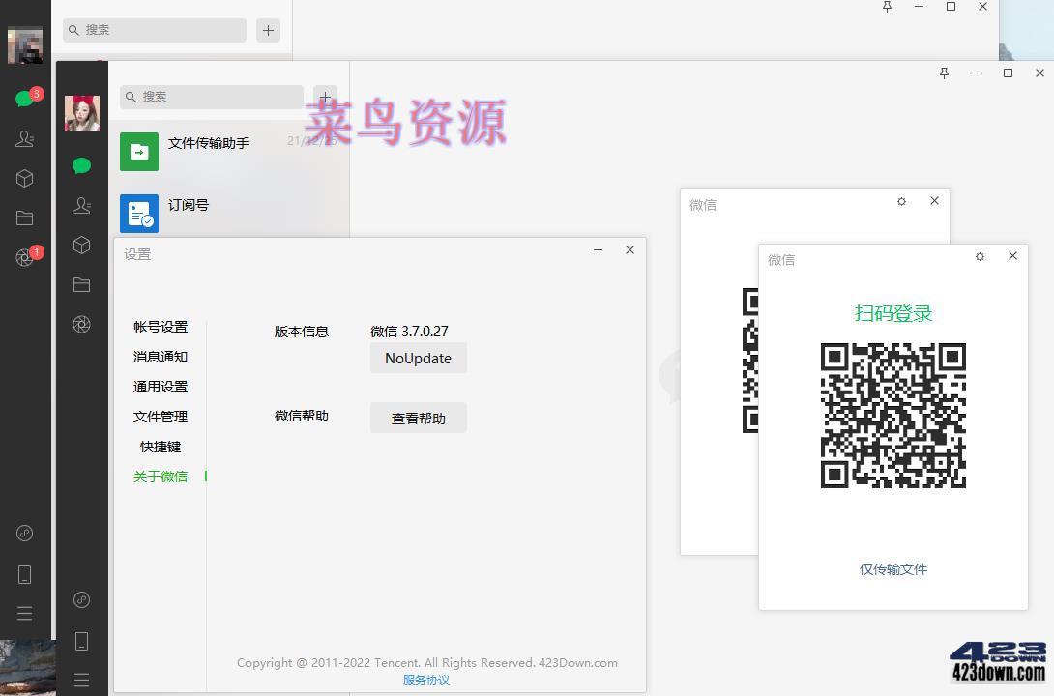Open the Mini Programs panel icon

pos(82,599)
